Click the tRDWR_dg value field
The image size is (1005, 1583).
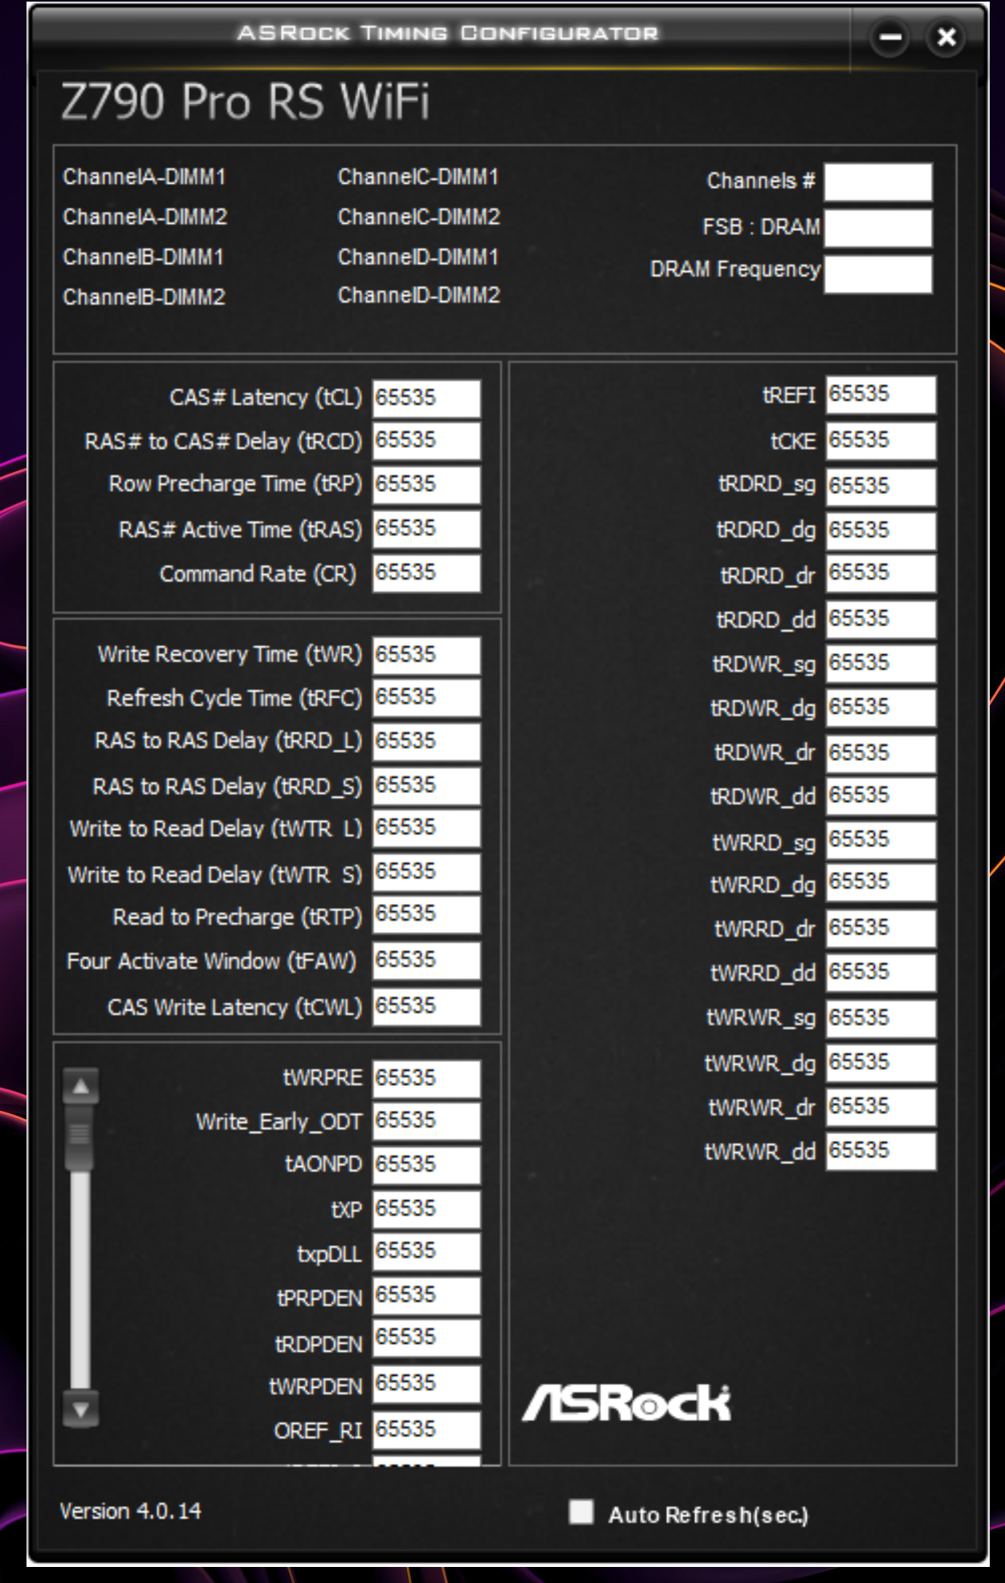click(881, 709)
